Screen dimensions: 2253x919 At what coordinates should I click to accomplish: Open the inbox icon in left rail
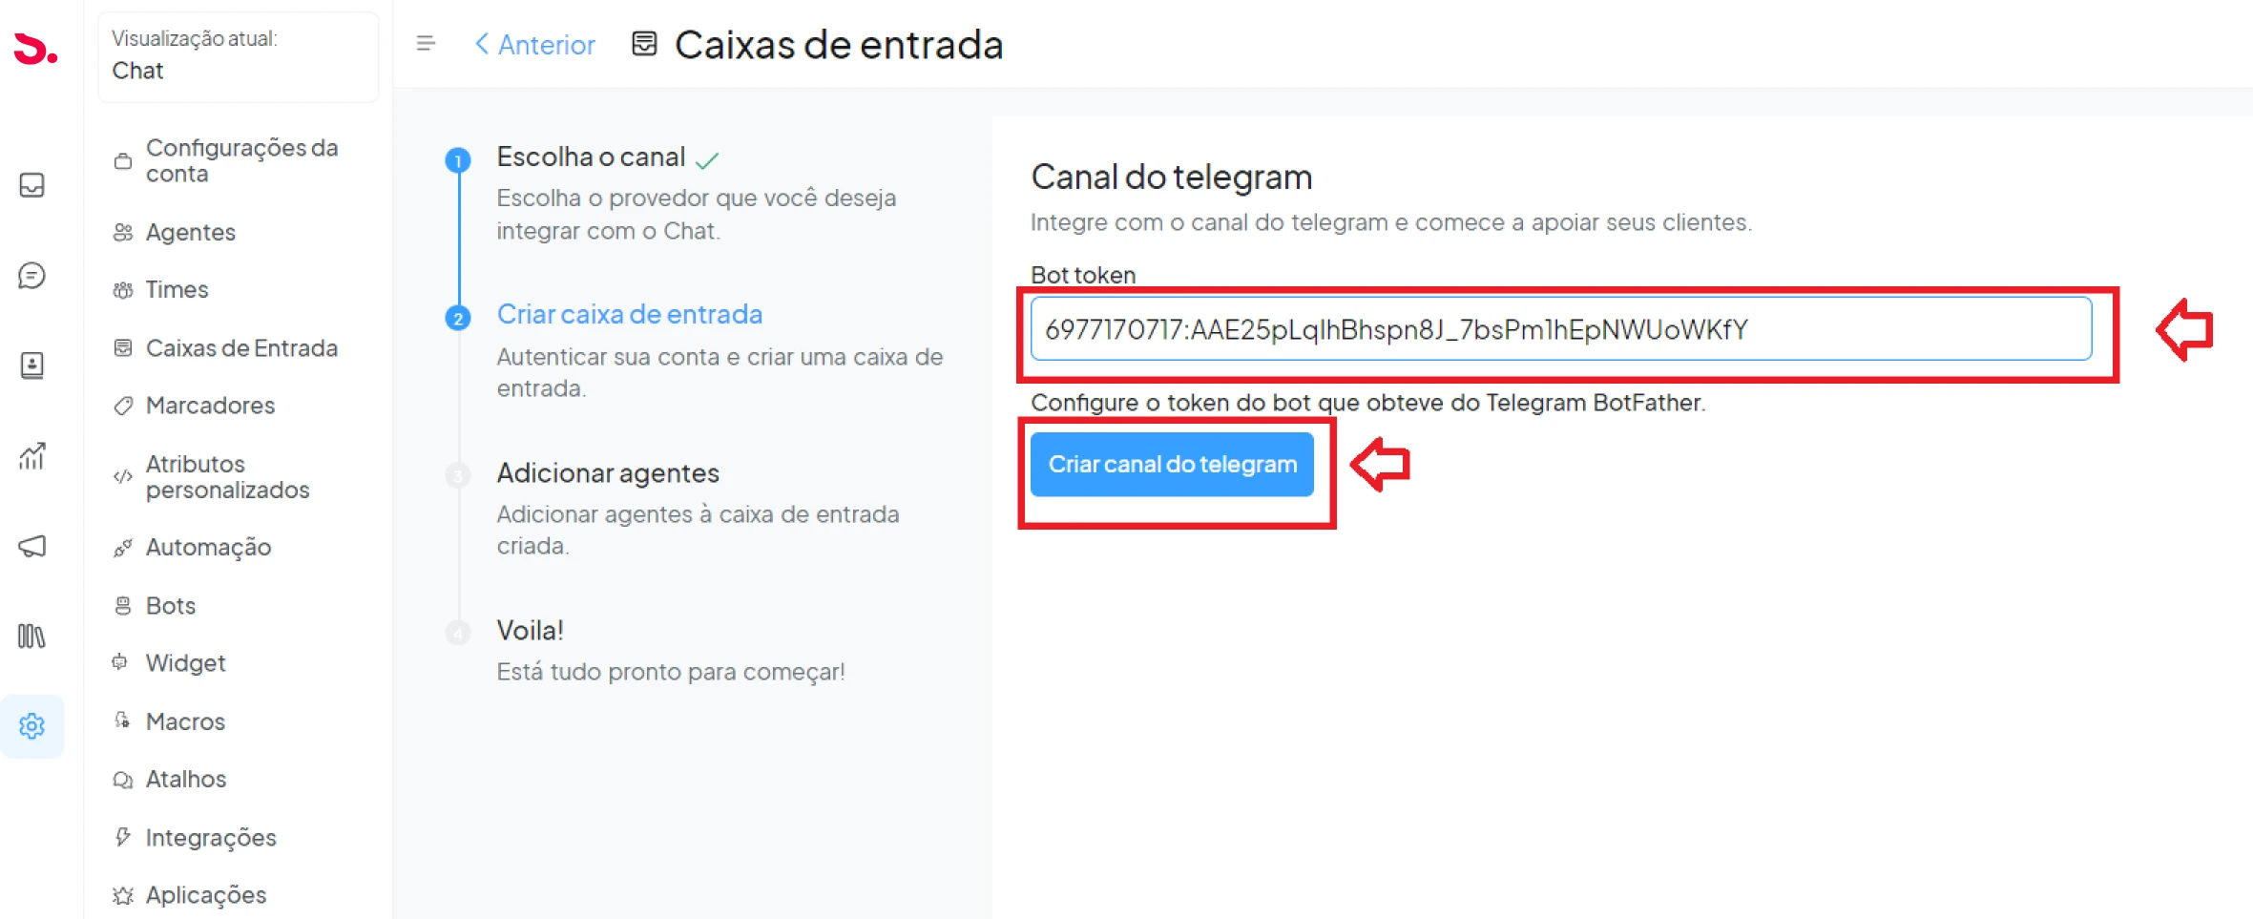click(x=32, y=185)
